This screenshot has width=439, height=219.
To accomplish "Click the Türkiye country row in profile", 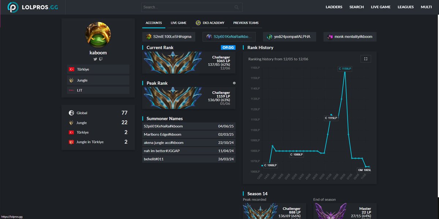I will pyautogui.click(x=98, y=69).
